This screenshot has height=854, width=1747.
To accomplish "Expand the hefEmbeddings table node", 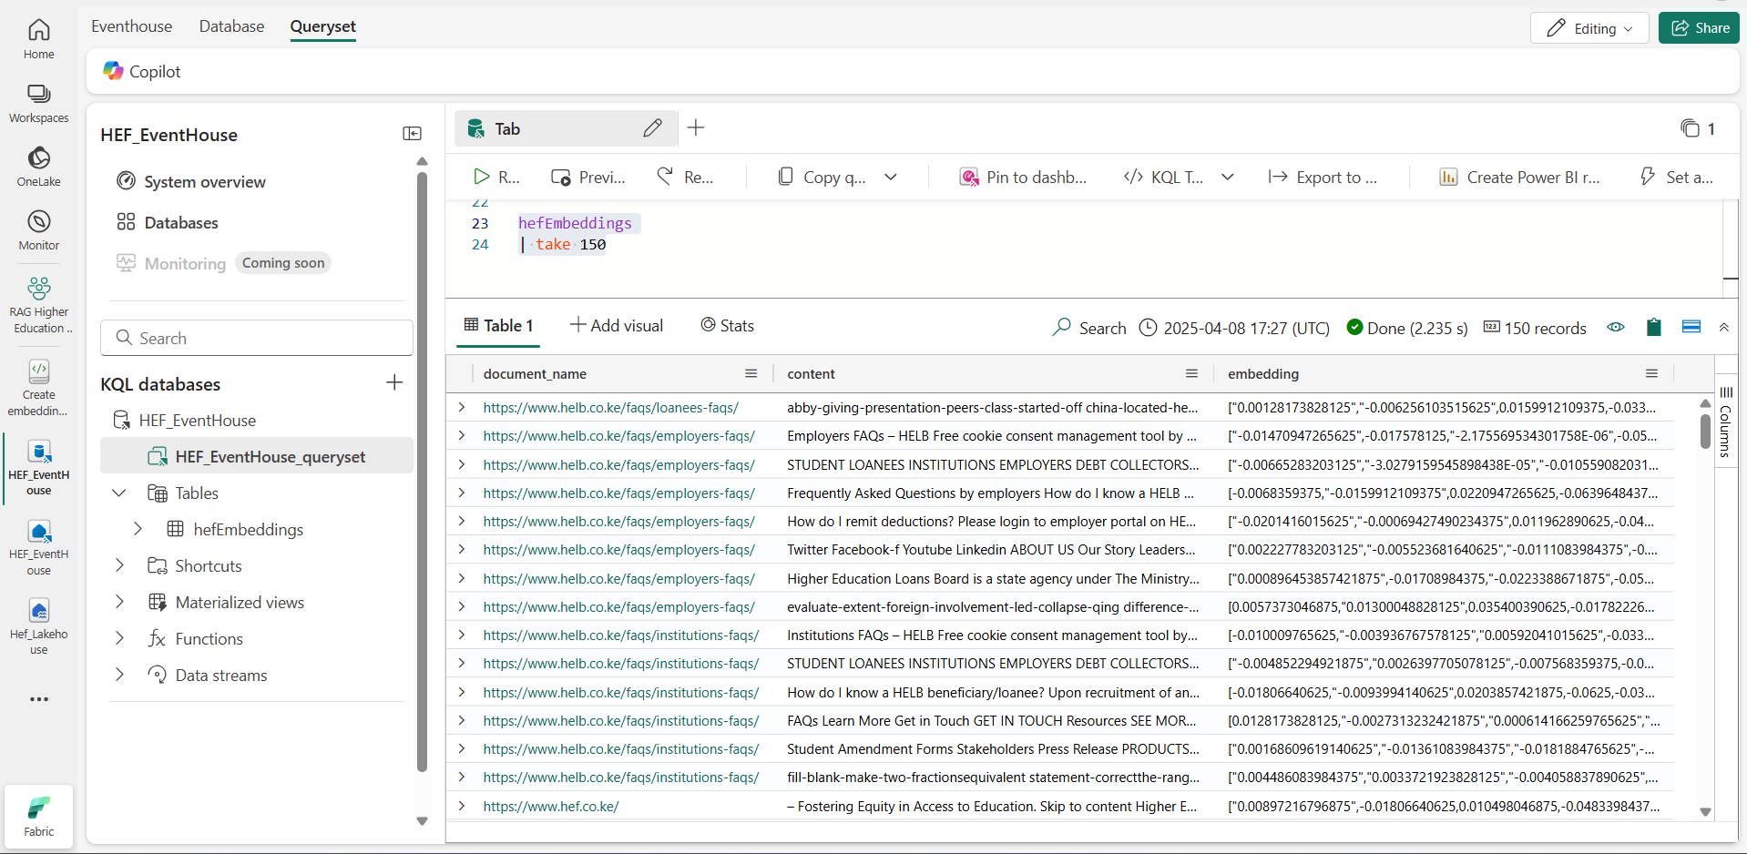I will (x=138, y=529).
